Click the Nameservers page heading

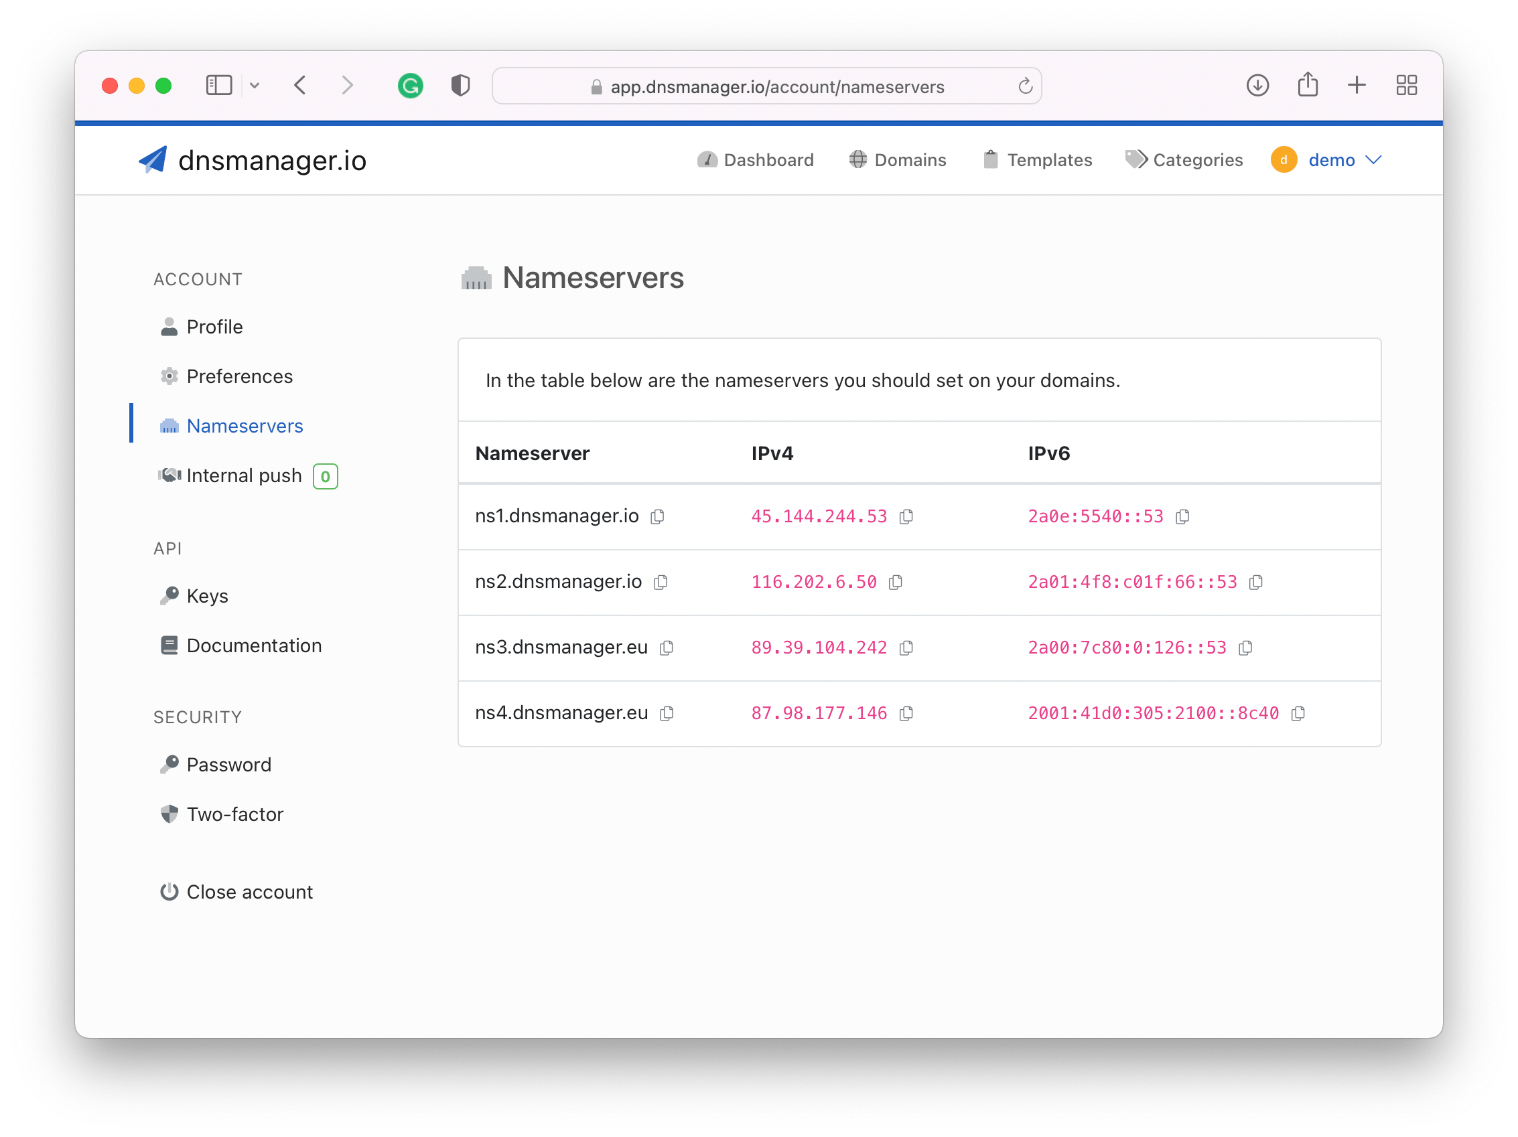pyautogui.click(x=593, y=278)
